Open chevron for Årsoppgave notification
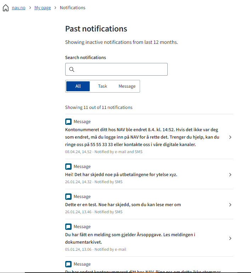The height and width of the screenshot is (273, 251). [230, 238]
